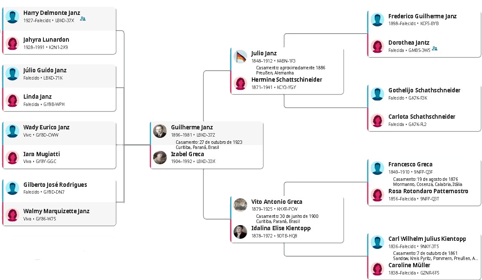482x280 pixels.
Task: Open the Hermine Schattschineider name link
Action: [286, 80]
